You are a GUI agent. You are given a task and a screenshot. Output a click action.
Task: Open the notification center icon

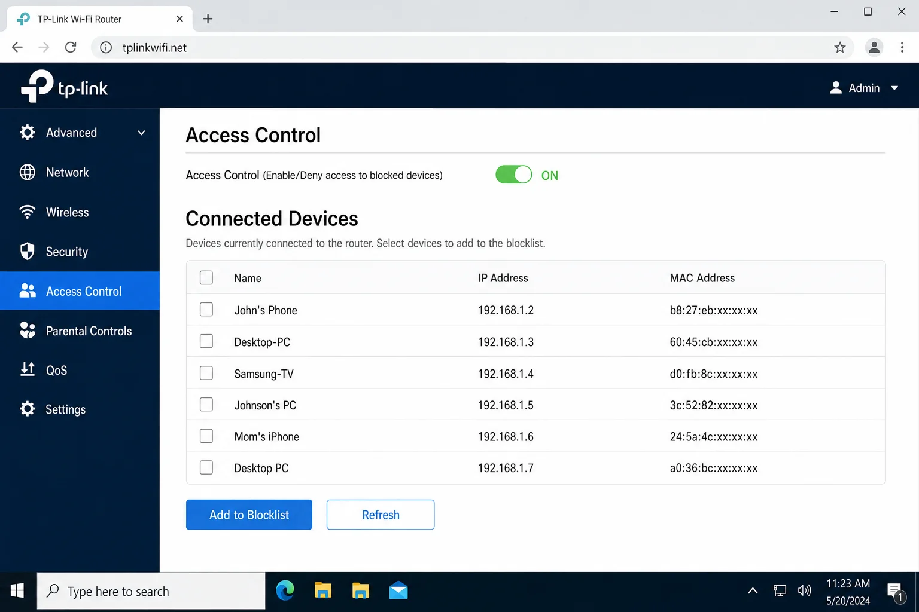pos(896,592)
